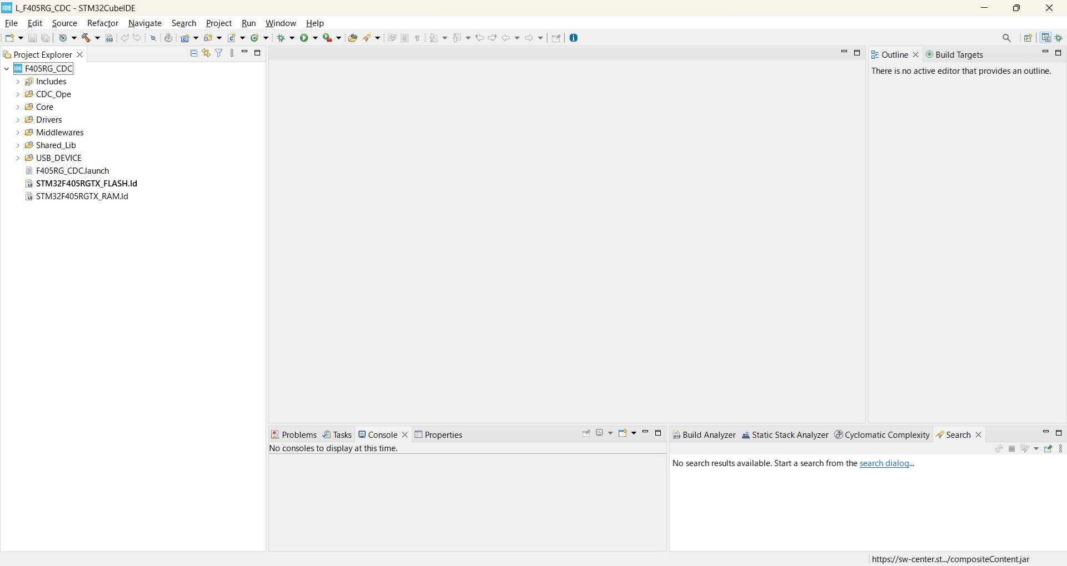1067x566 pixels.
Task: Select the Properties tab
Action: [438, 435]
